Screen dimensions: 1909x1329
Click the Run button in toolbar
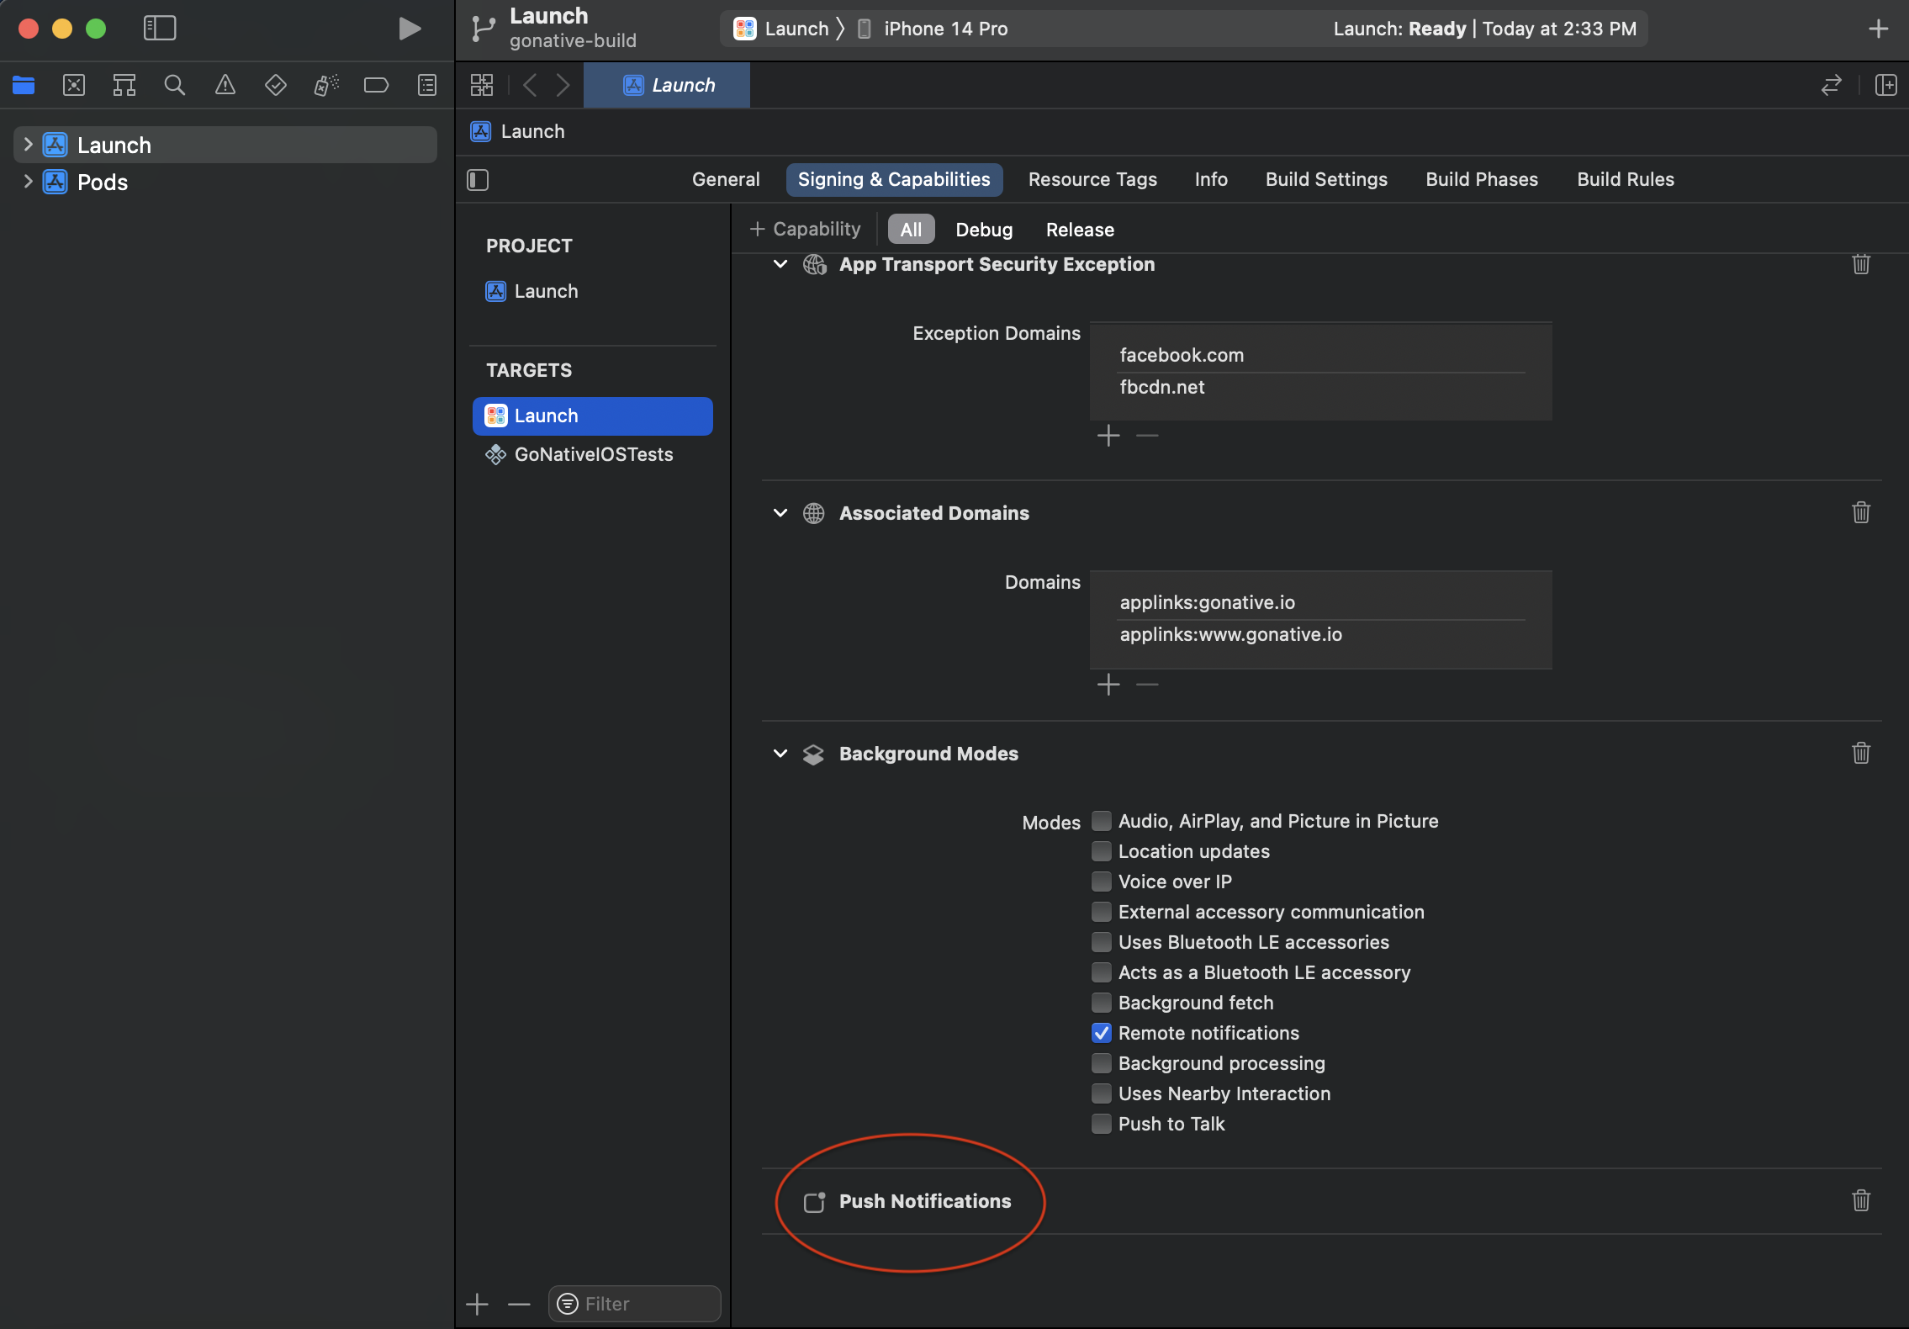pos(408,26)
